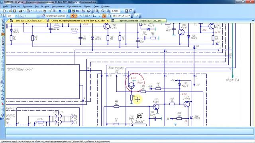
Task: Click the local coordinate system icon
Action: point(94,16)
